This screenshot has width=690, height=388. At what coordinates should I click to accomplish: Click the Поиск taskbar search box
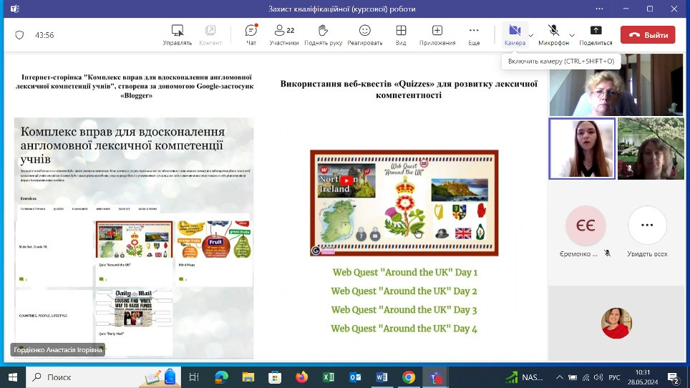[103, 377]
